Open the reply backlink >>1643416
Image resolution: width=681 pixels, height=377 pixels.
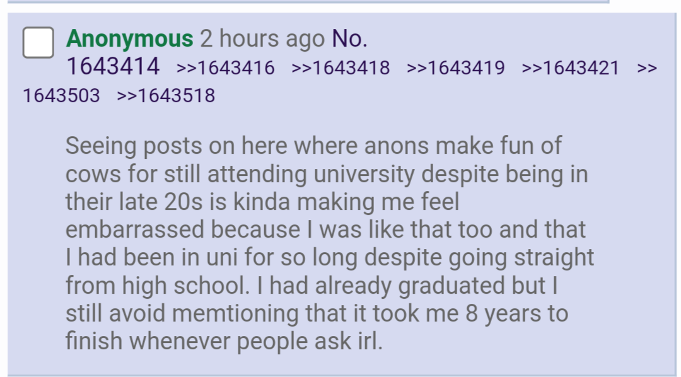[x=225, y=68]
